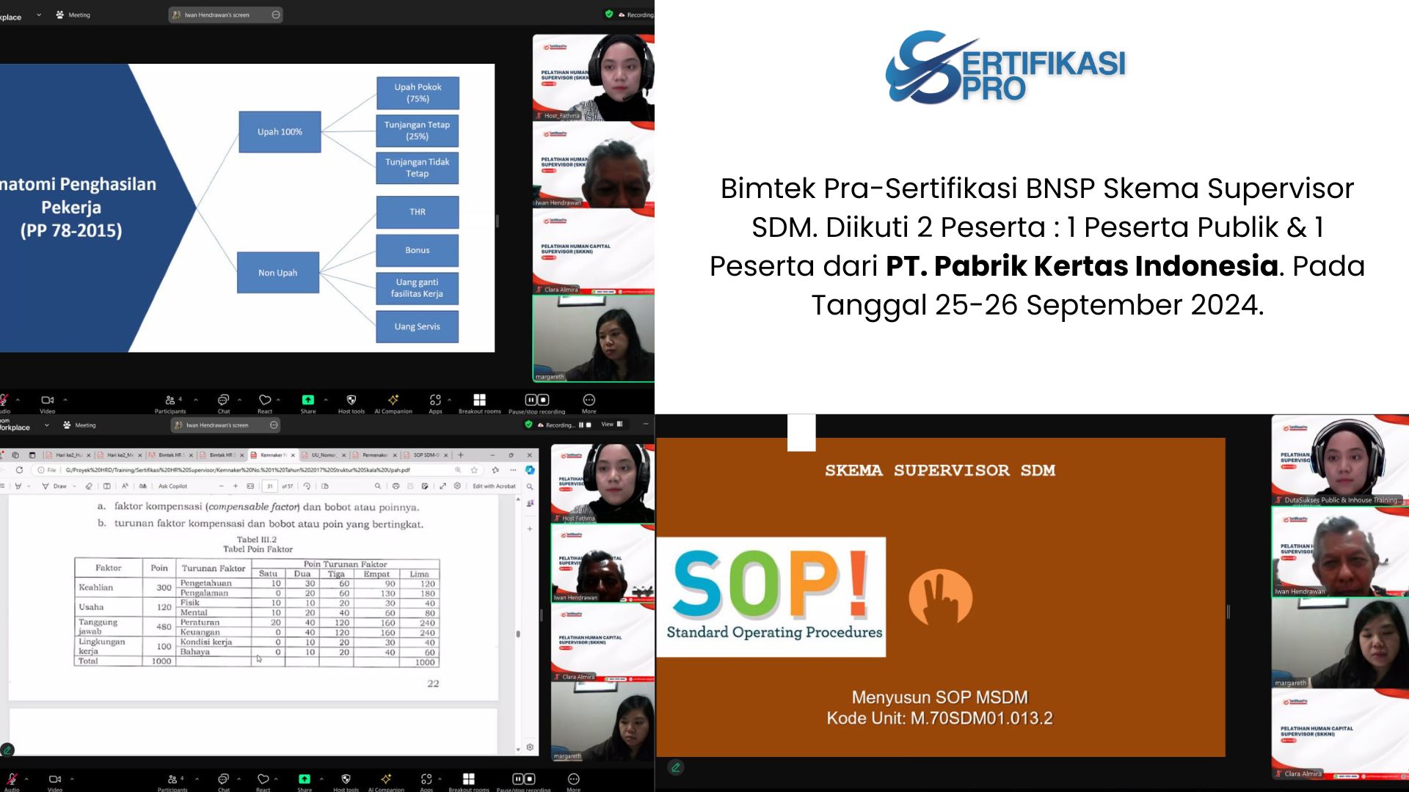Viewport: 1409px width, 792px height.
Task: Open new browser tab with plus button
Action: click(x=461, y=455)
